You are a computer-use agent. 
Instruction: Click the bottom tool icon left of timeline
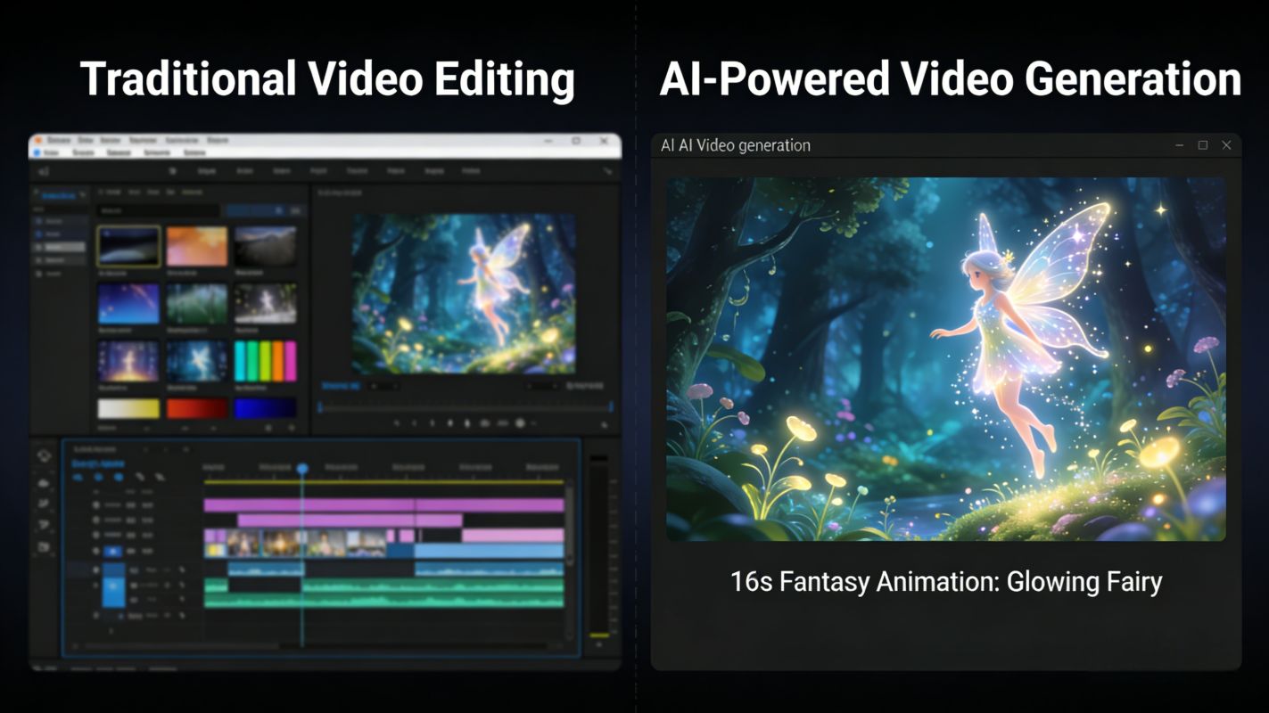44,546
